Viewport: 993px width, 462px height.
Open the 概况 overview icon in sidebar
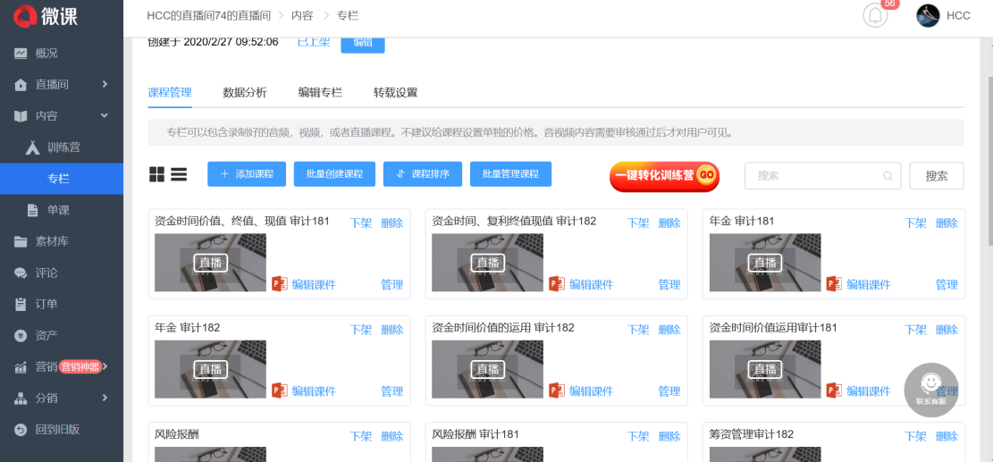click(x=21, y=53)
